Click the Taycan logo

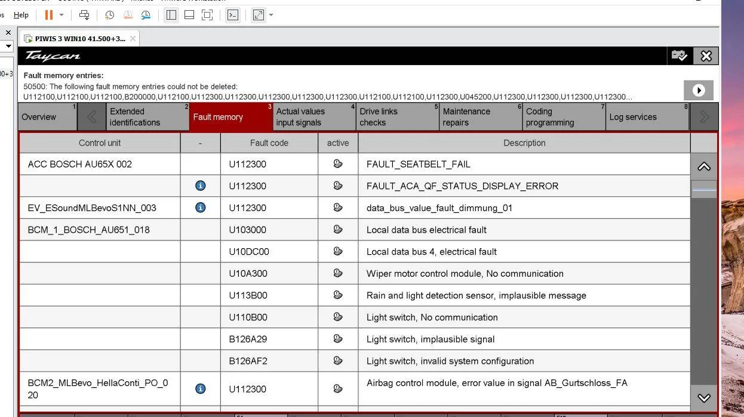[53, 56]
